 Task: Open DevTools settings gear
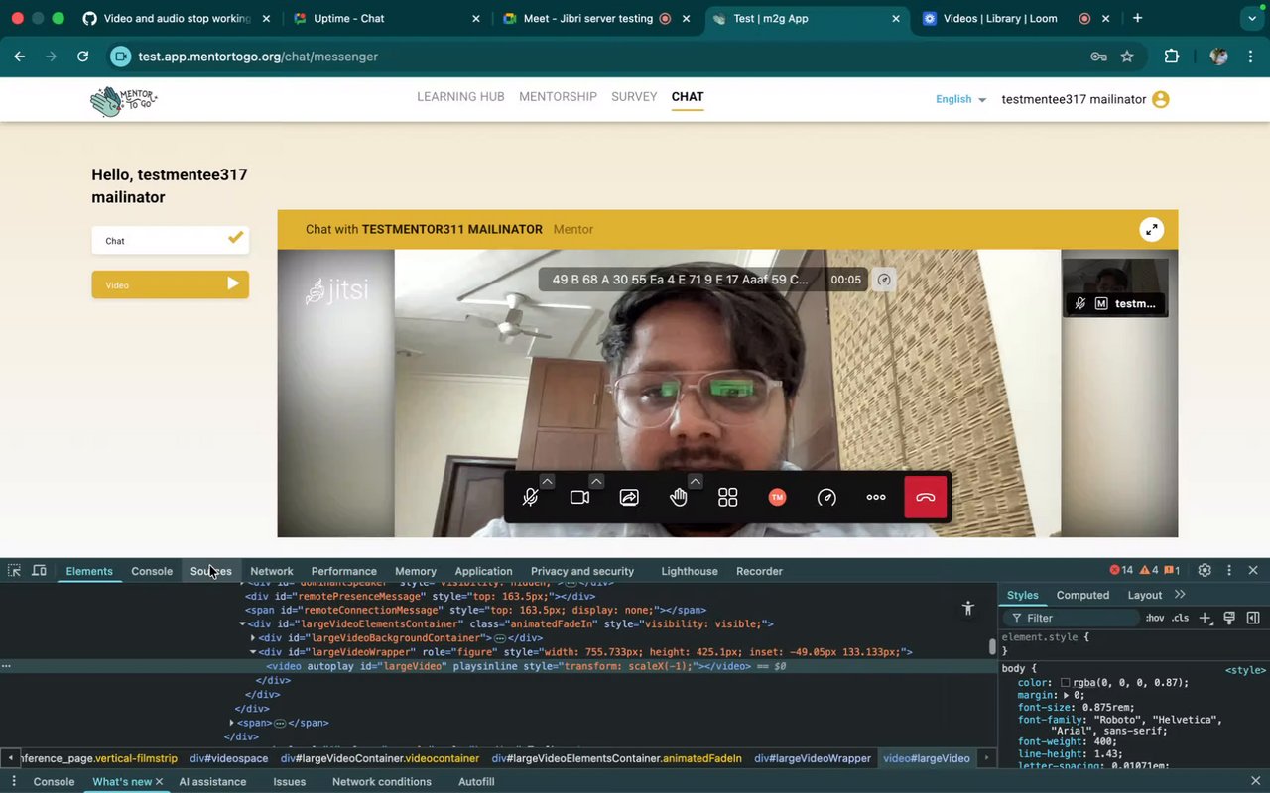coord(1205,571)
